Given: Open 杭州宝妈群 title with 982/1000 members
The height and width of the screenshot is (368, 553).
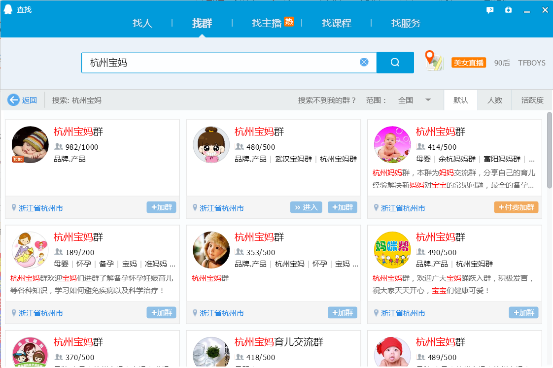Looking at the screenshot, I should point(78,132).
